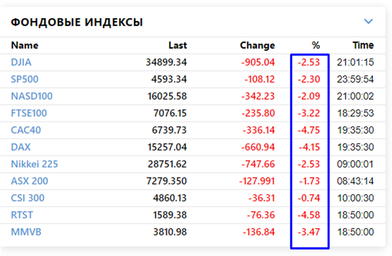Sort the table by % column

315,45
